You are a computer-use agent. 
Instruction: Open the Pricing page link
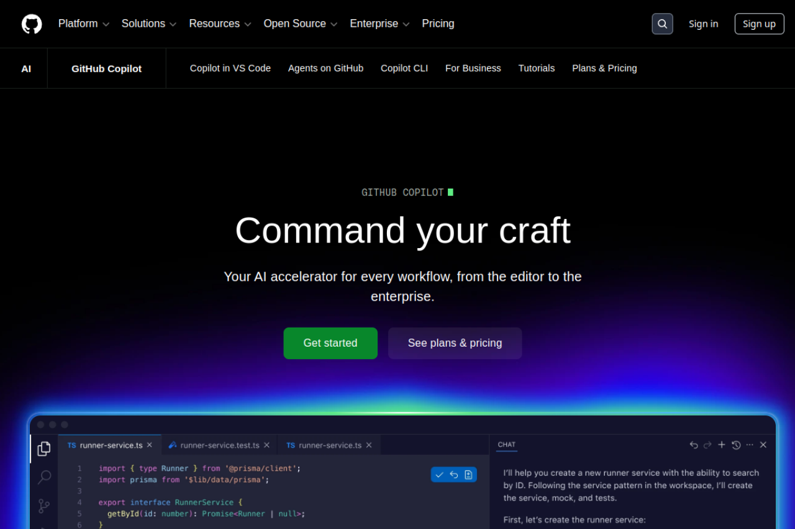(x=438, y=24)
